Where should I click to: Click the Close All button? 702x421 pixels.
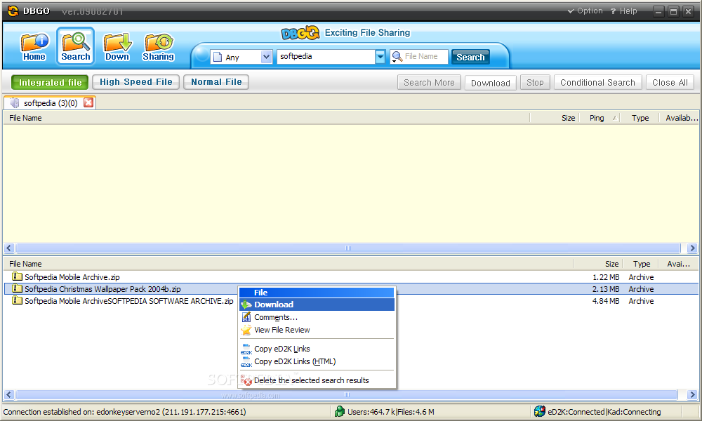point(670,82)
